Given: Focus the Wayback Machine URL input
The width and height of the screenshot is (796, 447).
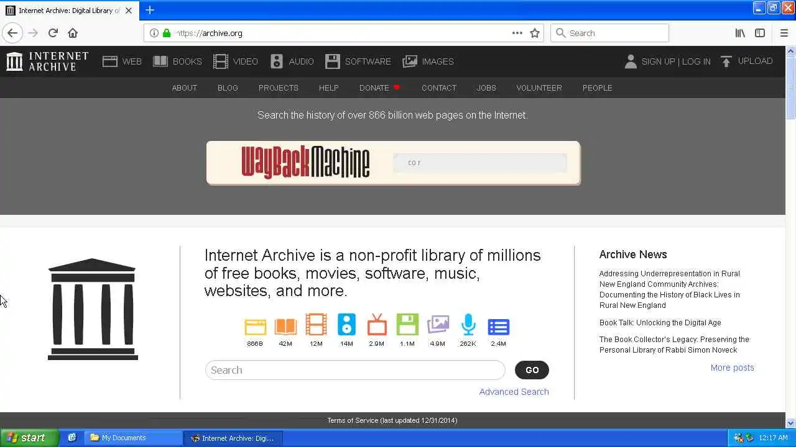Looking at the screenshot, I should click(480, 163).
